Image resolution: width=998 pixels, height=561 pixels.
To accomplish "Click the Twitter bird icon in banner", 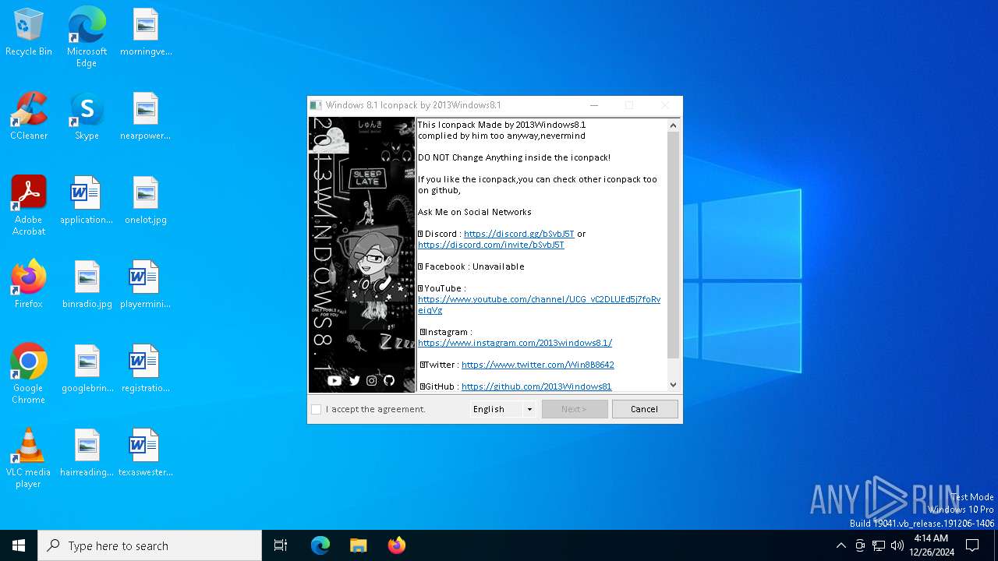I will click(x=354, y=380).
